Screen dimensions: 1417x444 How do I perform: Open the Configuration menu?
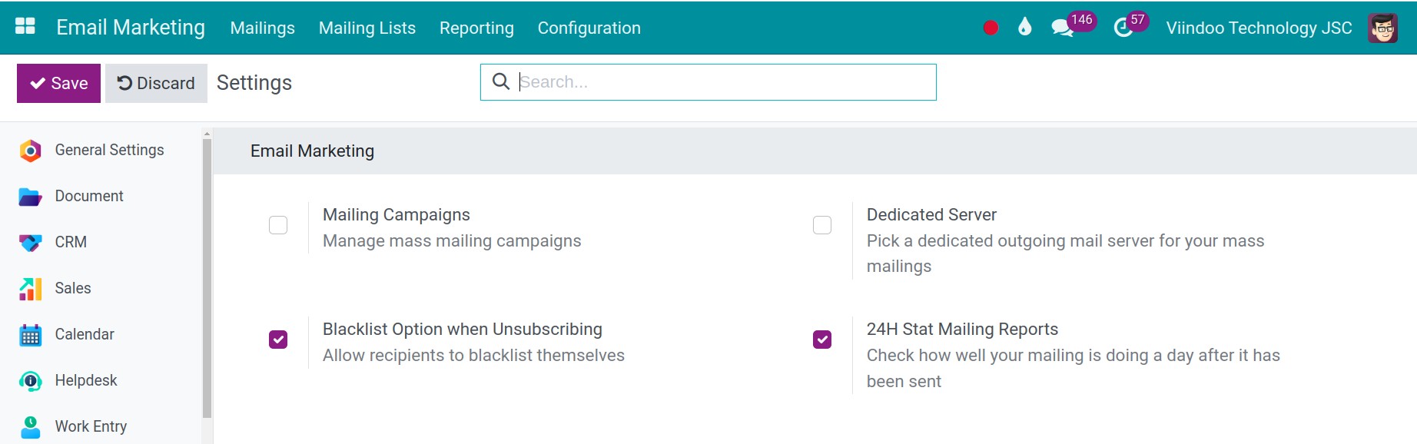pos(589,28)
